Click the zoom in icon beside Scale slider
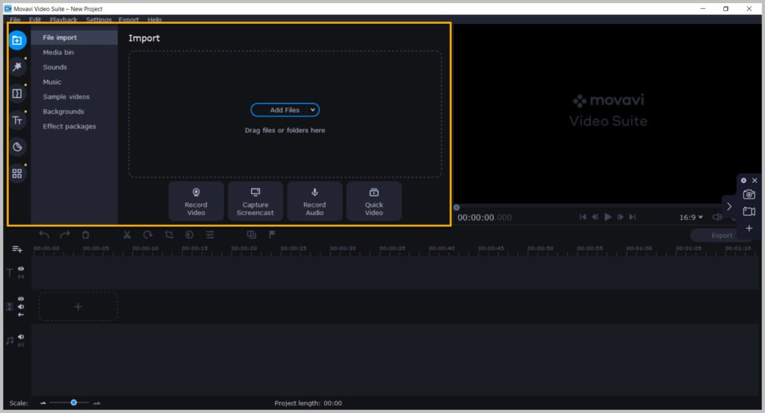Screen dimensions: 765x413 (96, 403)
